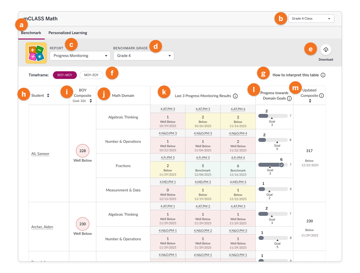Click the Download cloud icon
The width and height of the screenshot is (360, 273).
click(326, 49)
